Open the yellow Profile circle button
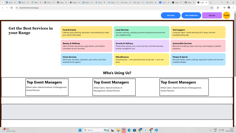This screenshot has width=236, height=133. [226, 16]
